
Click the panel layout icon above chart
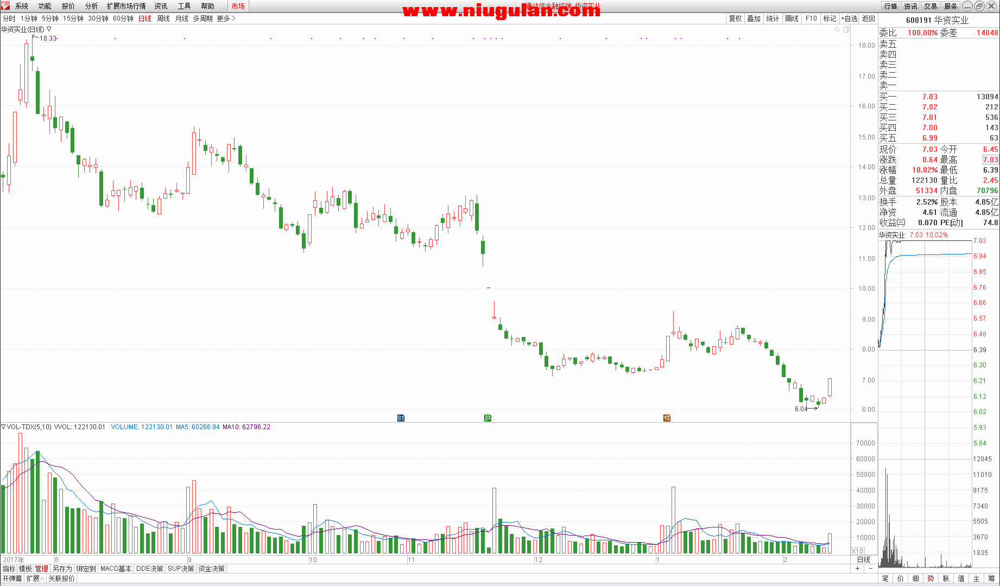coord(846,29)
